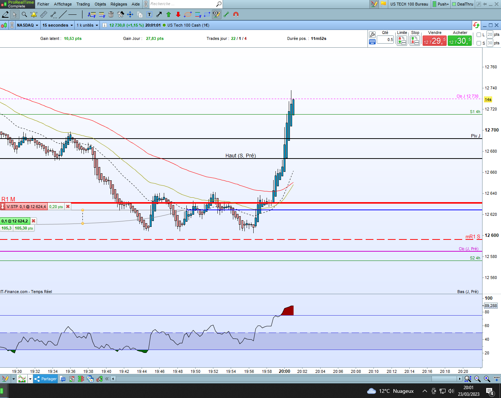Open the Aide menu
The height and width of the screenshot is (398, 501).
[x=136, y=4]
